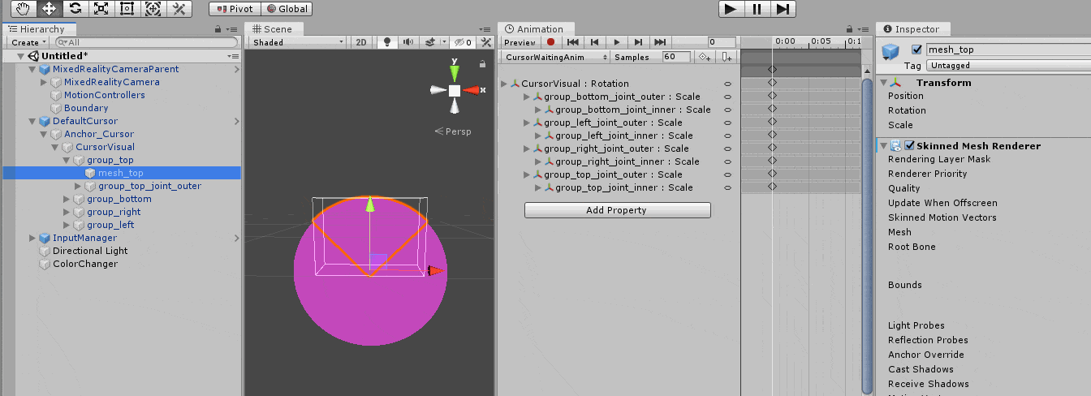Select the Rotate tool
This screenshot has height=396, width=1091.
tap(75, 9)
